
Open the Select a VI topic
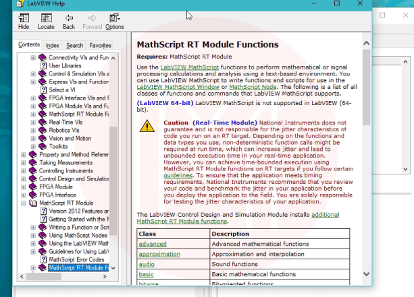point(62,90)
